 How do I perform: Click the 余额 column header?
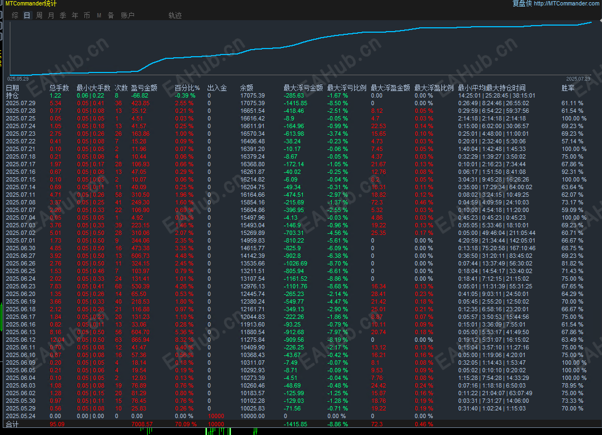pyautogui.click(x=246, y=88)
